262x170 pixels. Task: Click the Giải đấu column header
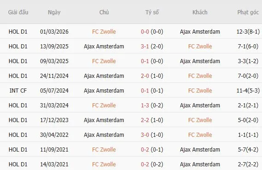[18, 12]
